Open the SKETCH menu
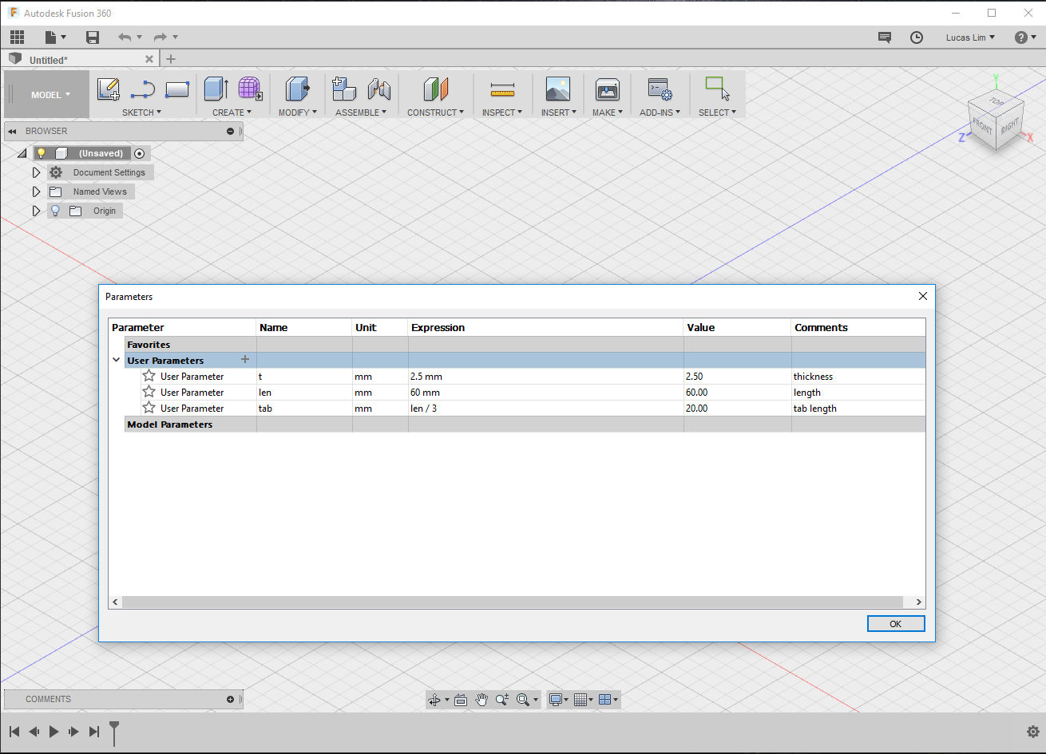 (x=141, y=113)
